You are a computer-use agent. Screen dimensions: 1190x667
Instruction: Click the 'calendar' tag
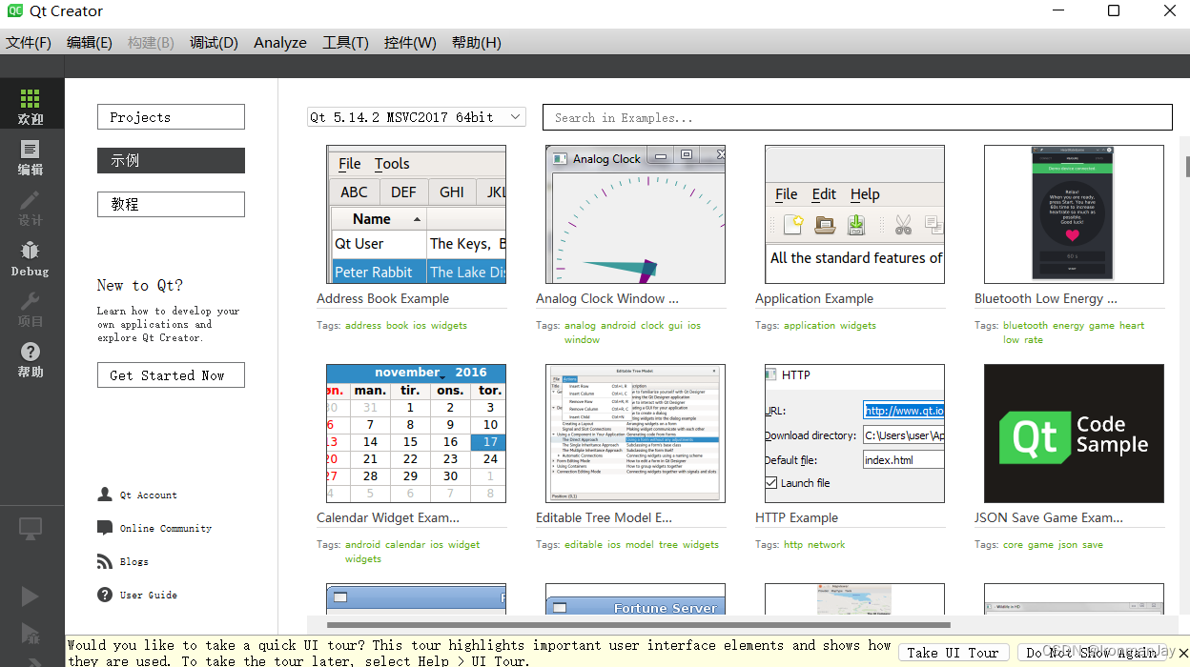405,545
